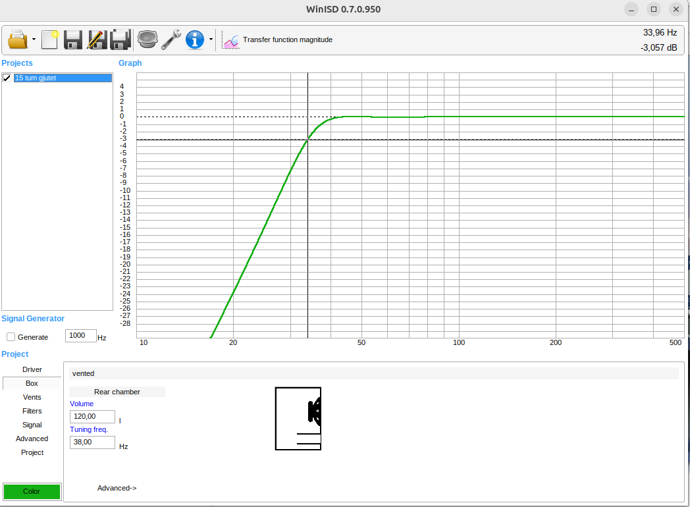Switch to the Project tab
The width and height of the screenshot is (690, 507).
pyautogui.click(x=32, y=452)
